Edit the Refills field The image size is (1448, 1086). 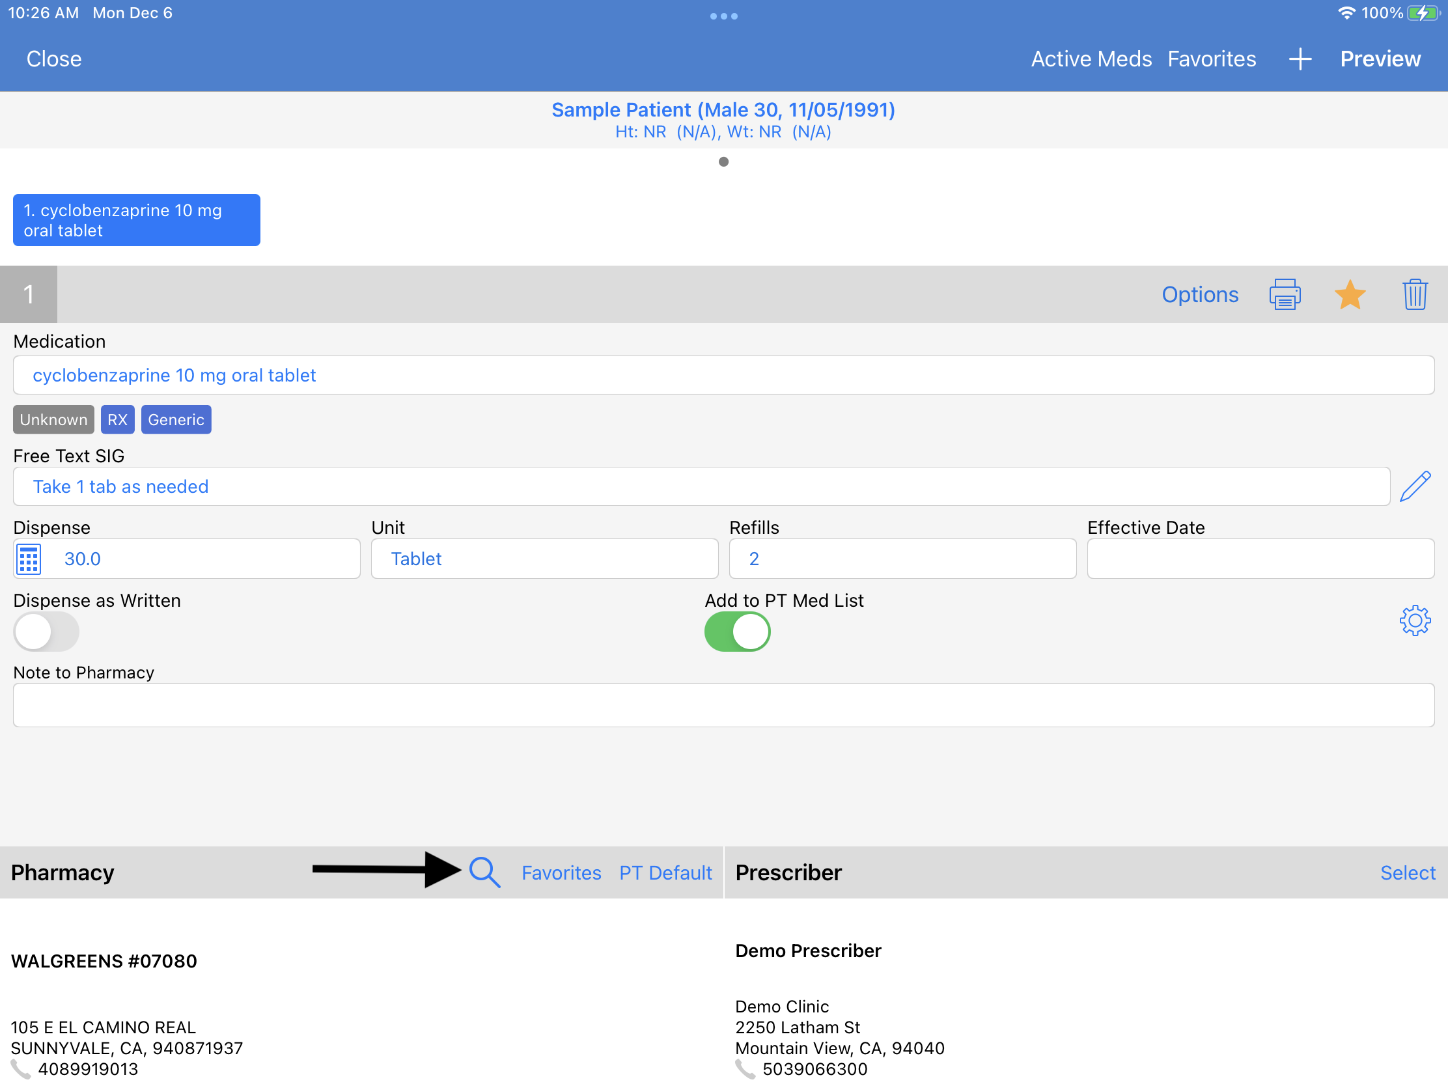pyautogui.click(x=902, y=559)
